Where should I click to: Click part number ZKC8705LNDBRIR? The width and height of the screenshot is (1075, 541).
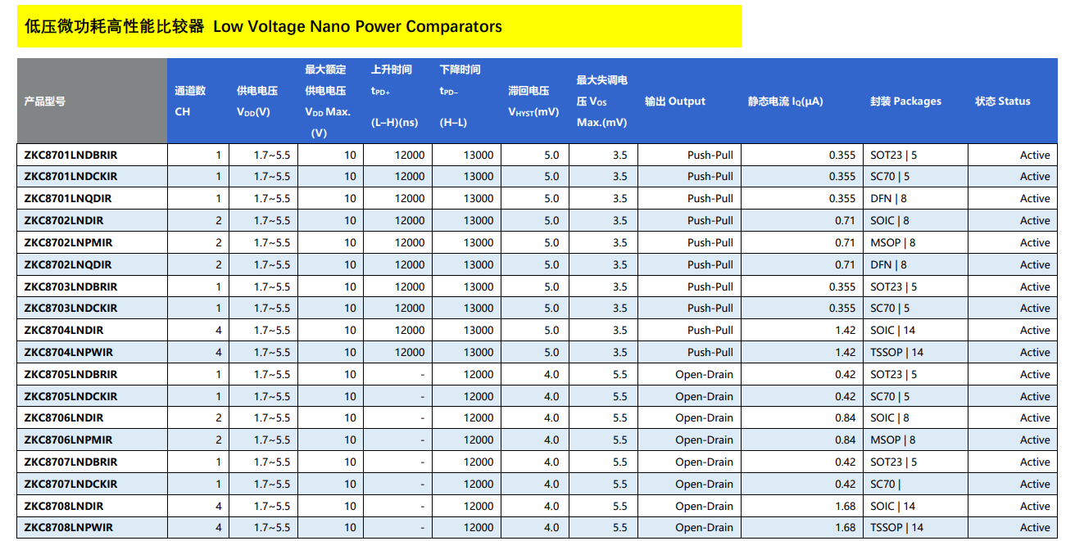(x=71, y=375)
